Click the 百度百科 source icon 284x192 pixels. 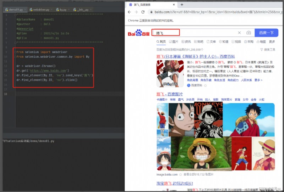(x=189, y=85)
